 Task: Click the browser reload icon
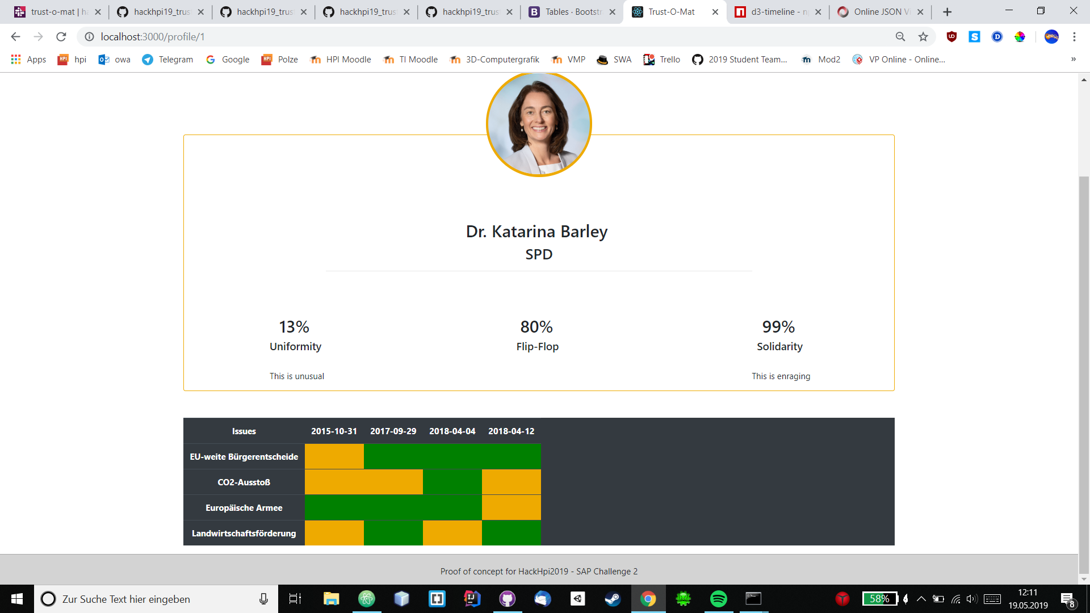click(x=61, y=37)
